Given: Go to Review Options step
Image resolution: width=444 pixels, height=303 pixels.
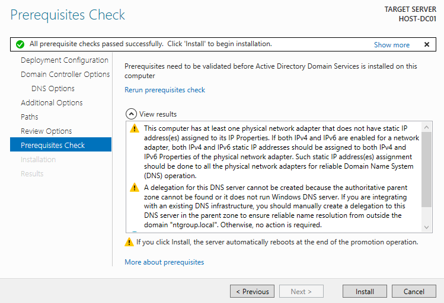Looking at the screenshot, I should click(x=46, y=131).
